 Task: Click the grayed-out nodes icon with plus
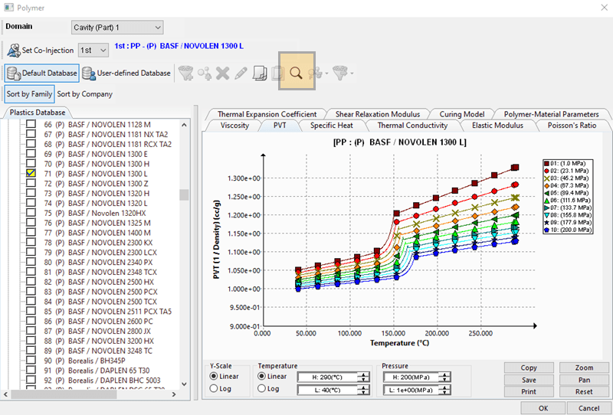(x=204, y=73)
